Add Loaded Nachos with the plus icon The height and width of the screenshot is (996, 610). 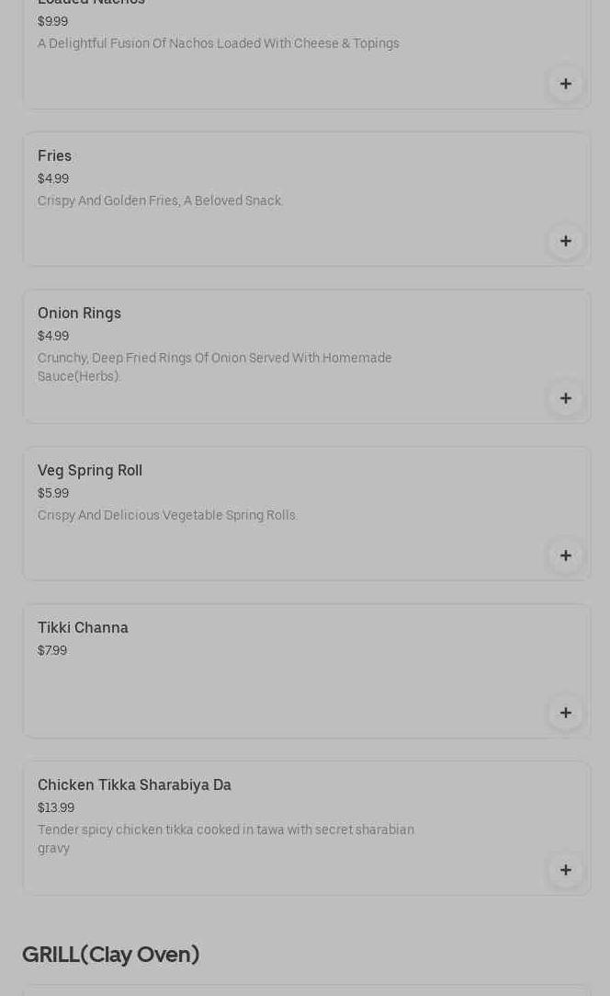(x=565, y=84)
